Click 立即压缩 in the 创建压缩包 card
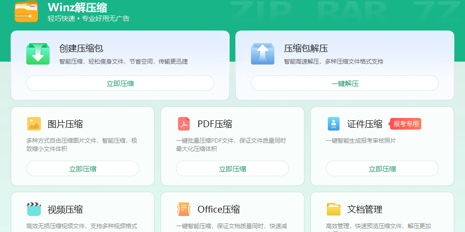Image resolution: width=465 pixels, height=232 pixels. click(120, 83)
